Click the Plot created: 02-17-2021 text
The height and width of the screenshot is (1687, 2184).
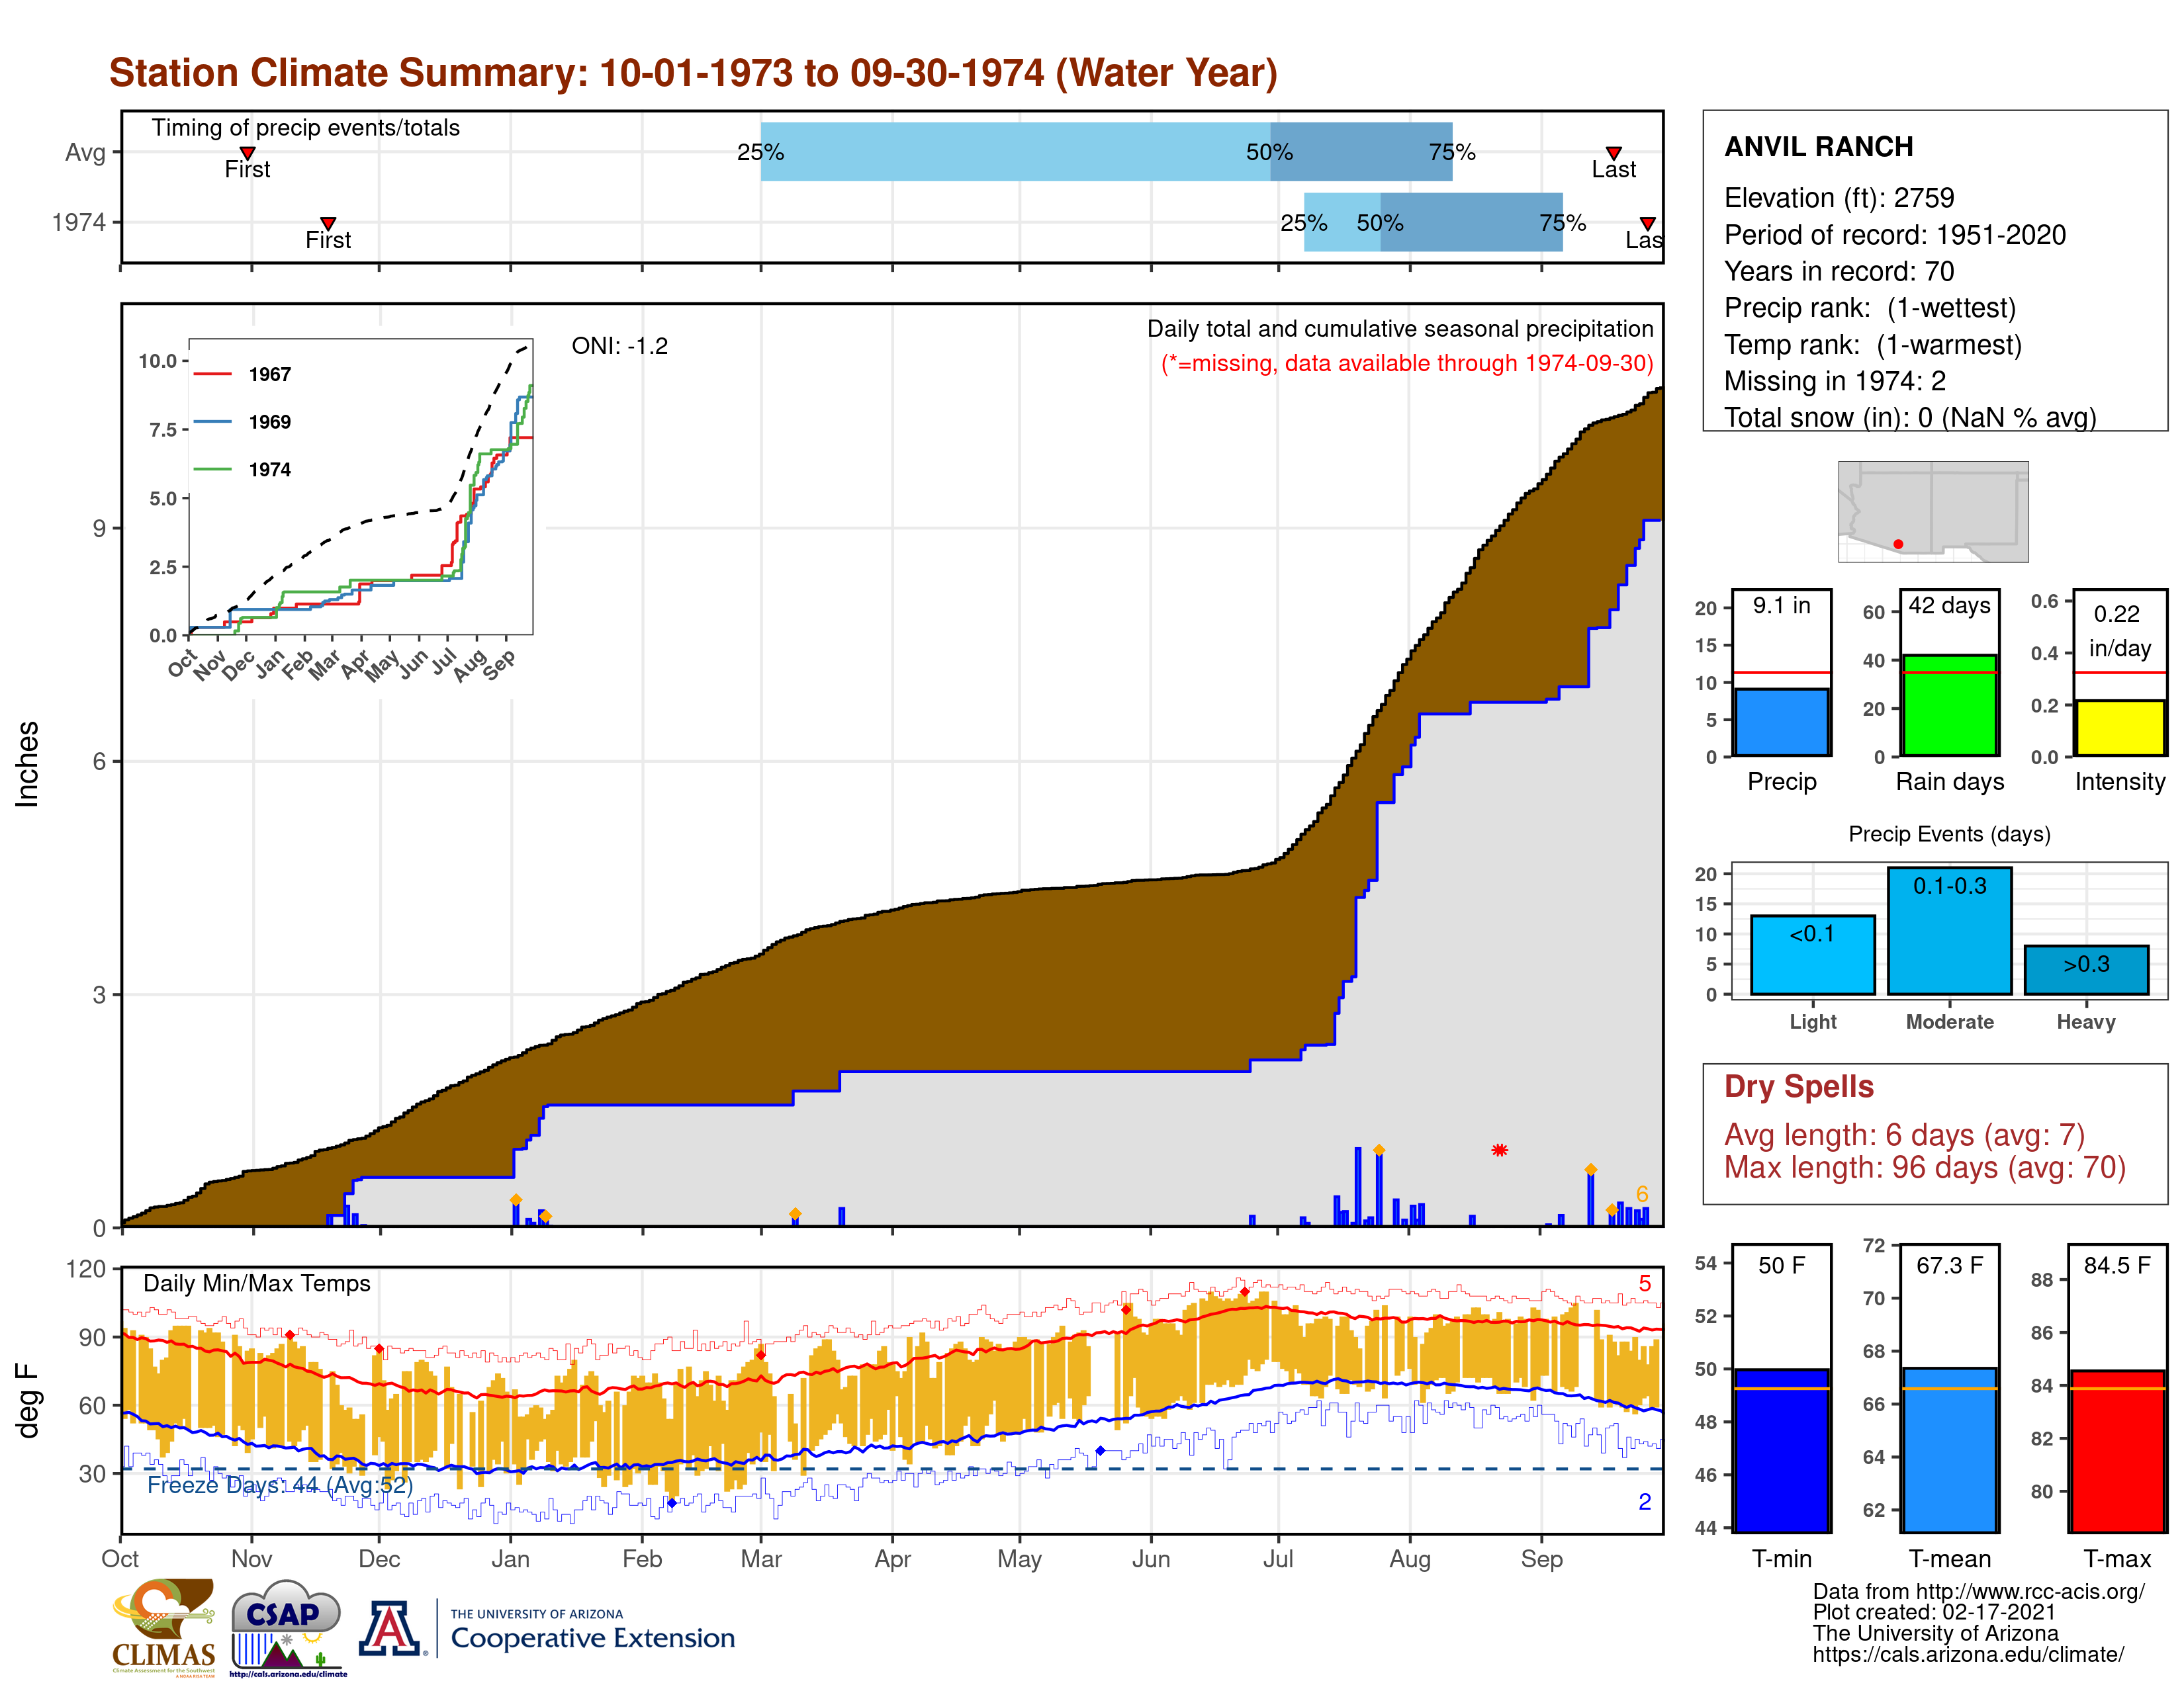(x=1934, y=1613)
